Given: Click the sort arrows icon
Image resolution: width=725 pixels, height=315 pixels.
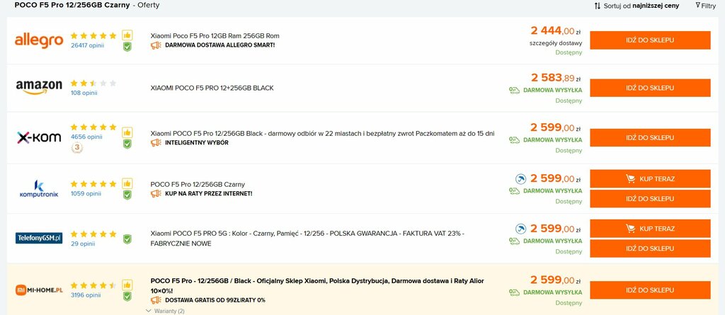Looking at the screenshot, I should pyautogui.click(x=598, y=6).
